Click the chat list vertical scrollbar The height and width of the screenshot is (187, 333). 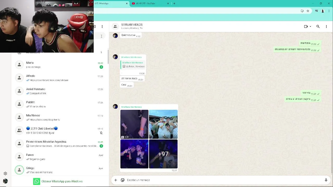pos(108,57)
